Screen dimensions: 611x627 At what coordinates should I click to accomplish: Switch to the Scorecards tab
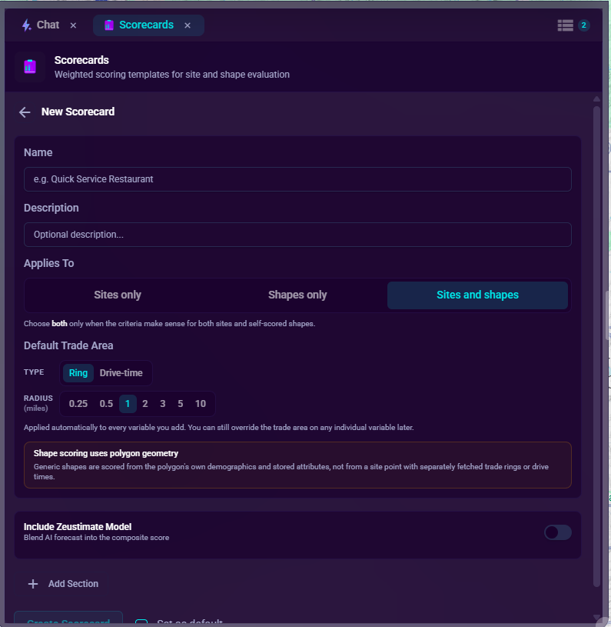148,25
